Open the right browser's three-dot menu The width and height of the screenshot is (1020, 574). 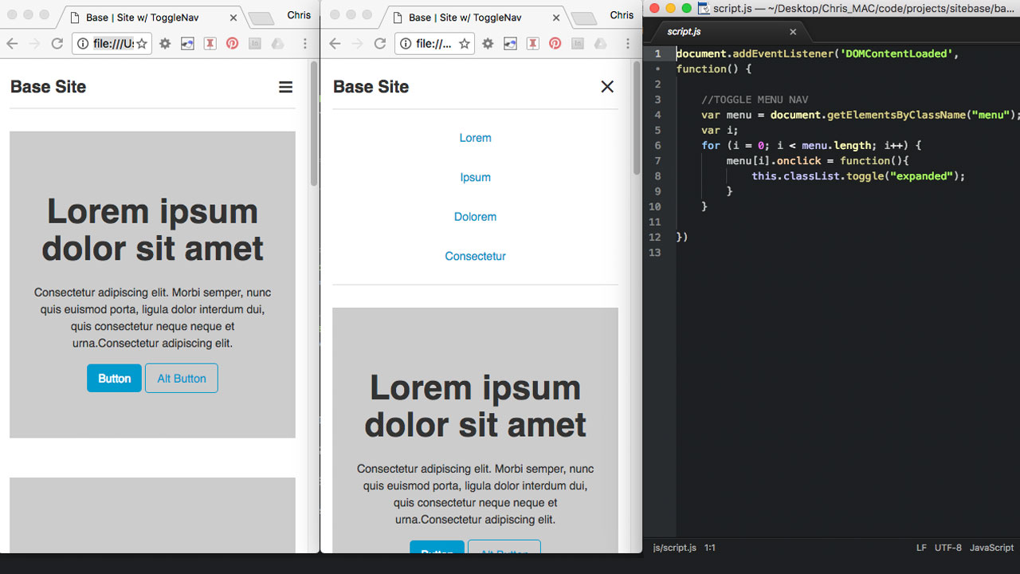[x=628, y=44]
